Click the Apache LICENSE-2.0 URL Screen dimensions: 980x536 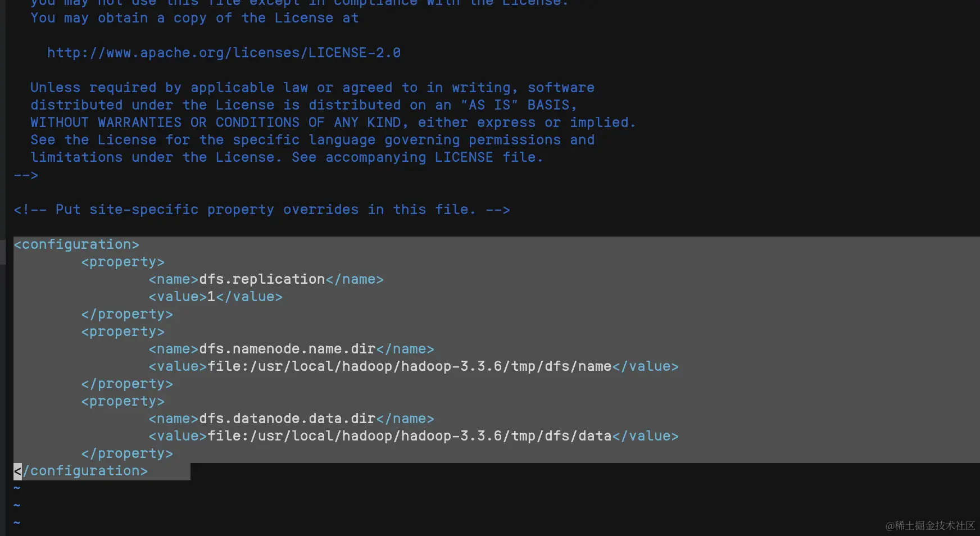(x=224, y=53)
